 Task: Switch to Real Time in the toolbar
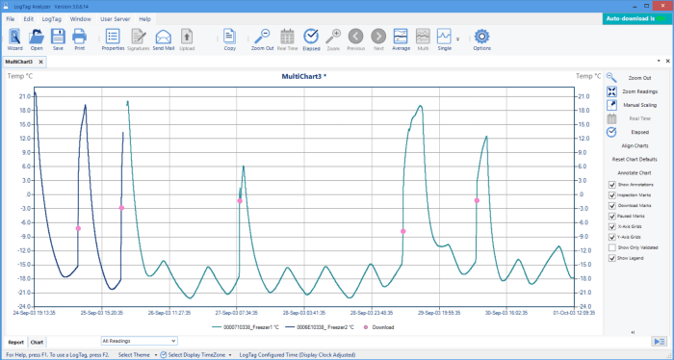pyautogui.click(x=287, y=39)
